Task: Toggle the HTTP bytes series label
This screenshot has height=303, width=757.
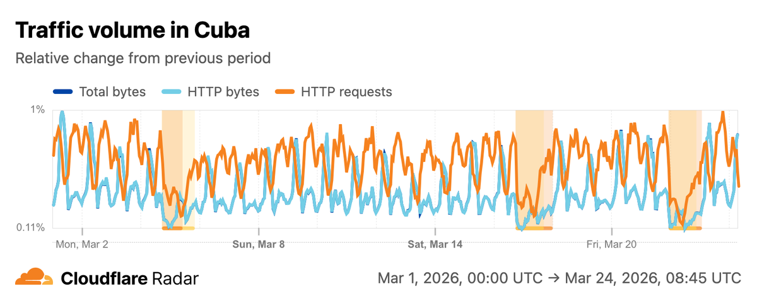Action: click(x=223, y=92)
